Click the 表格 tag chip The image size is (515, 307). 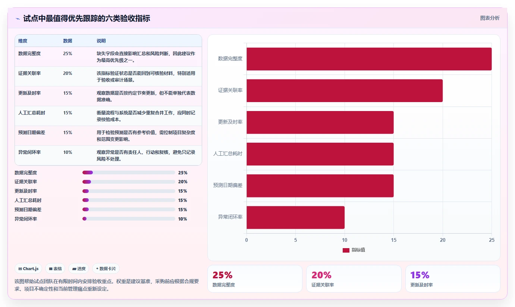coord(55,269)
